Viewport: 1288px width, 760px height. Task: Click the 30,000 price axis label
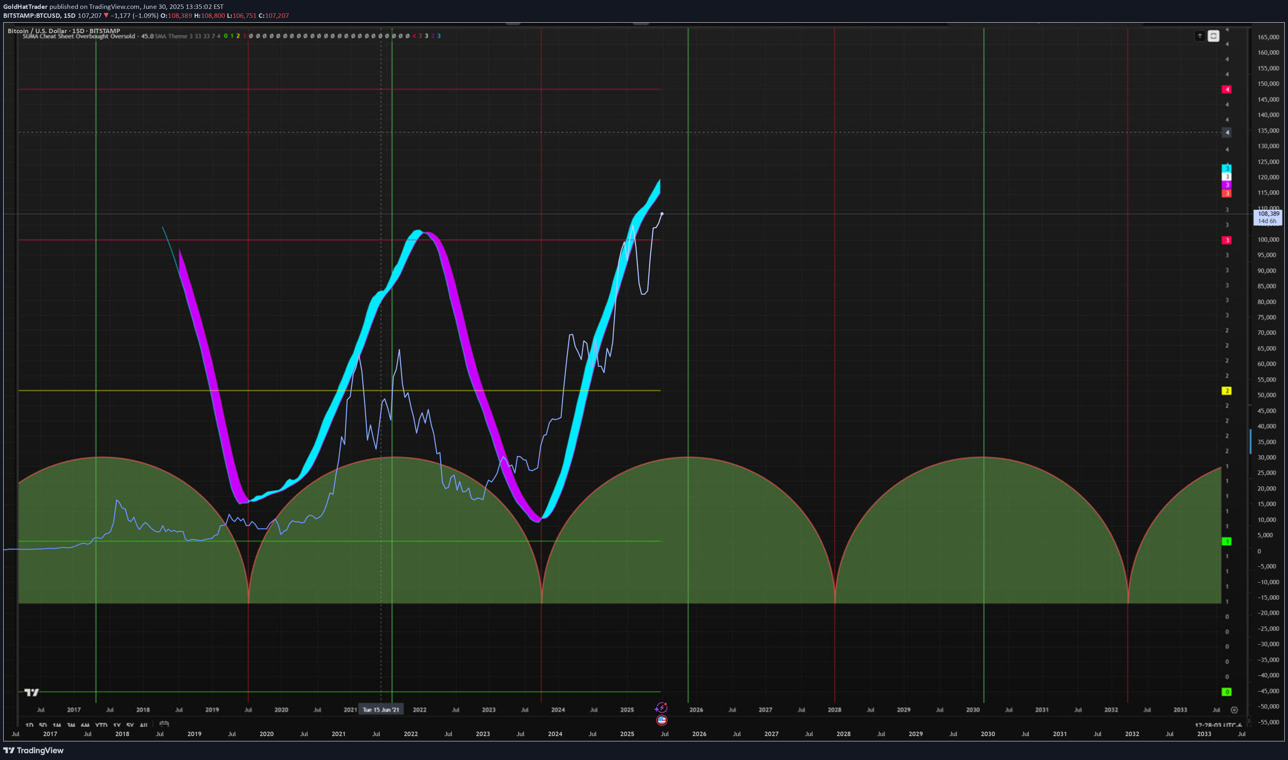click(1267, 457)
